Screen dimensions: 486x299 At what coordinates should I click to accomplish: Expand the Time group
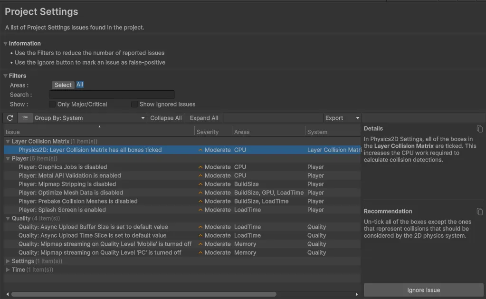pos(8,270)
